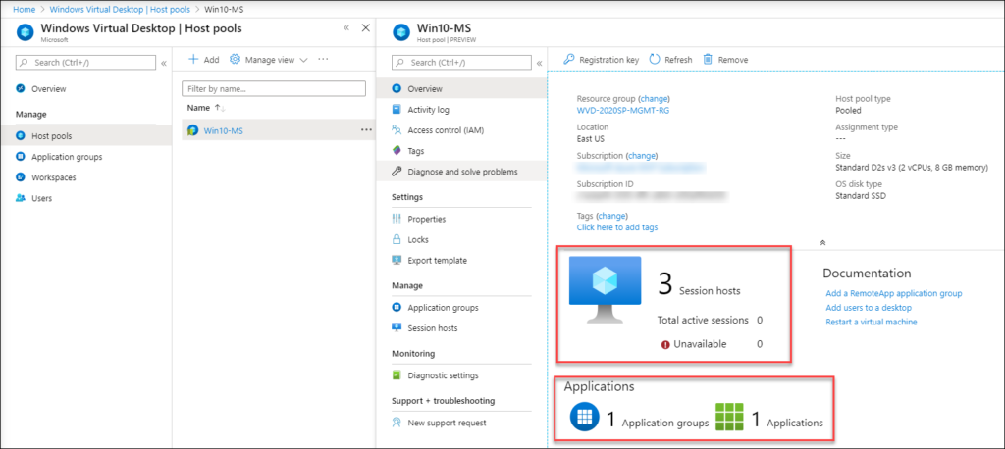Click change link next to Tags label
Image resolution: width=1005 pixels, height=449 pixels.
point(612,216)
